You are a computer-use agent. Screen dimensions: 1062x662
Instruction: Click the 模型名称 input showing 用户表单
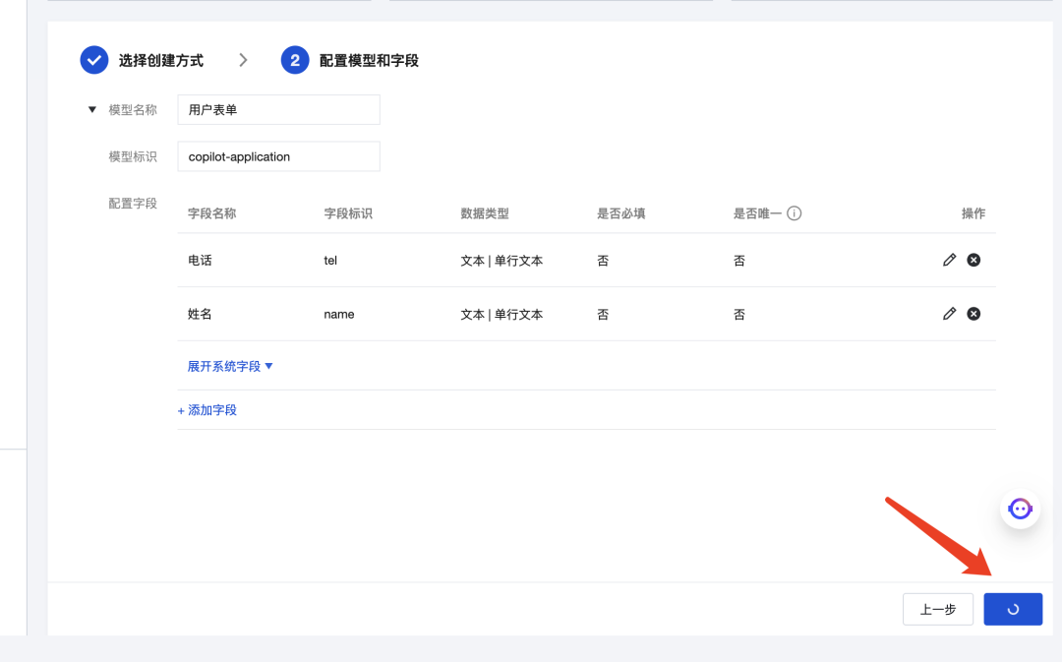(278, 109)
